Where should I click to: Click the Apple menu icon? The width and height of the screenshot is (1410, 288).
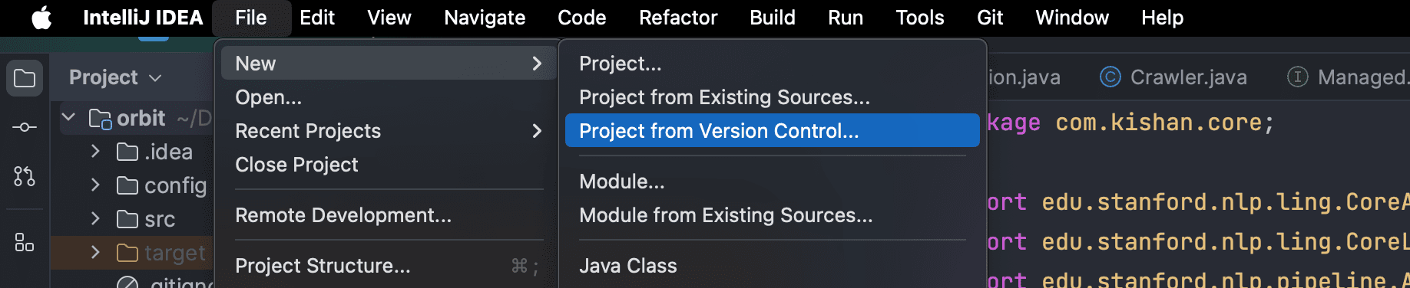point(41,17)
